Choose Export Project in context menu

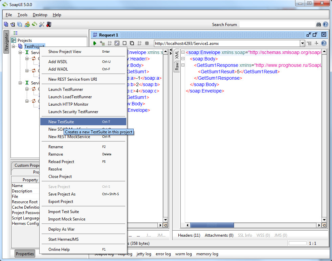pos(83,202)
